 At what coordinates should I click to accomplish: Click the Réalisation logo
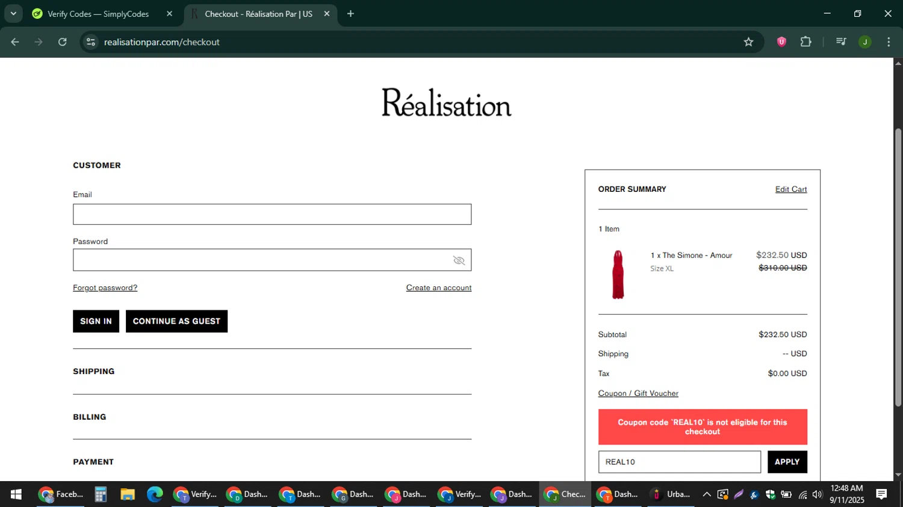tap(447, 102)
